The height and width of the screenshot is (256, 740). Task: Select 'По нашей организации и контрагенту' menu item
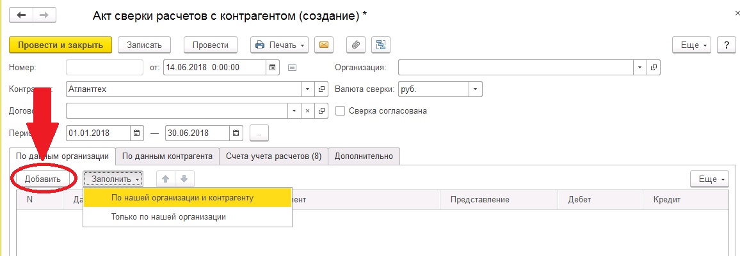click(x=182, y=198)
